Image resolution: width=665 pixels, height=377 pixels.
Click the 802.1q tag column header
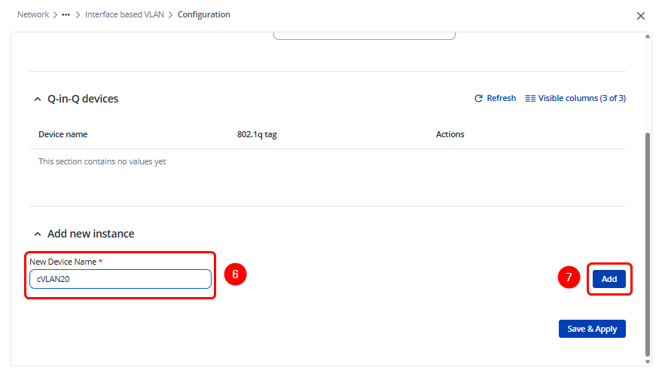(258, 135)
